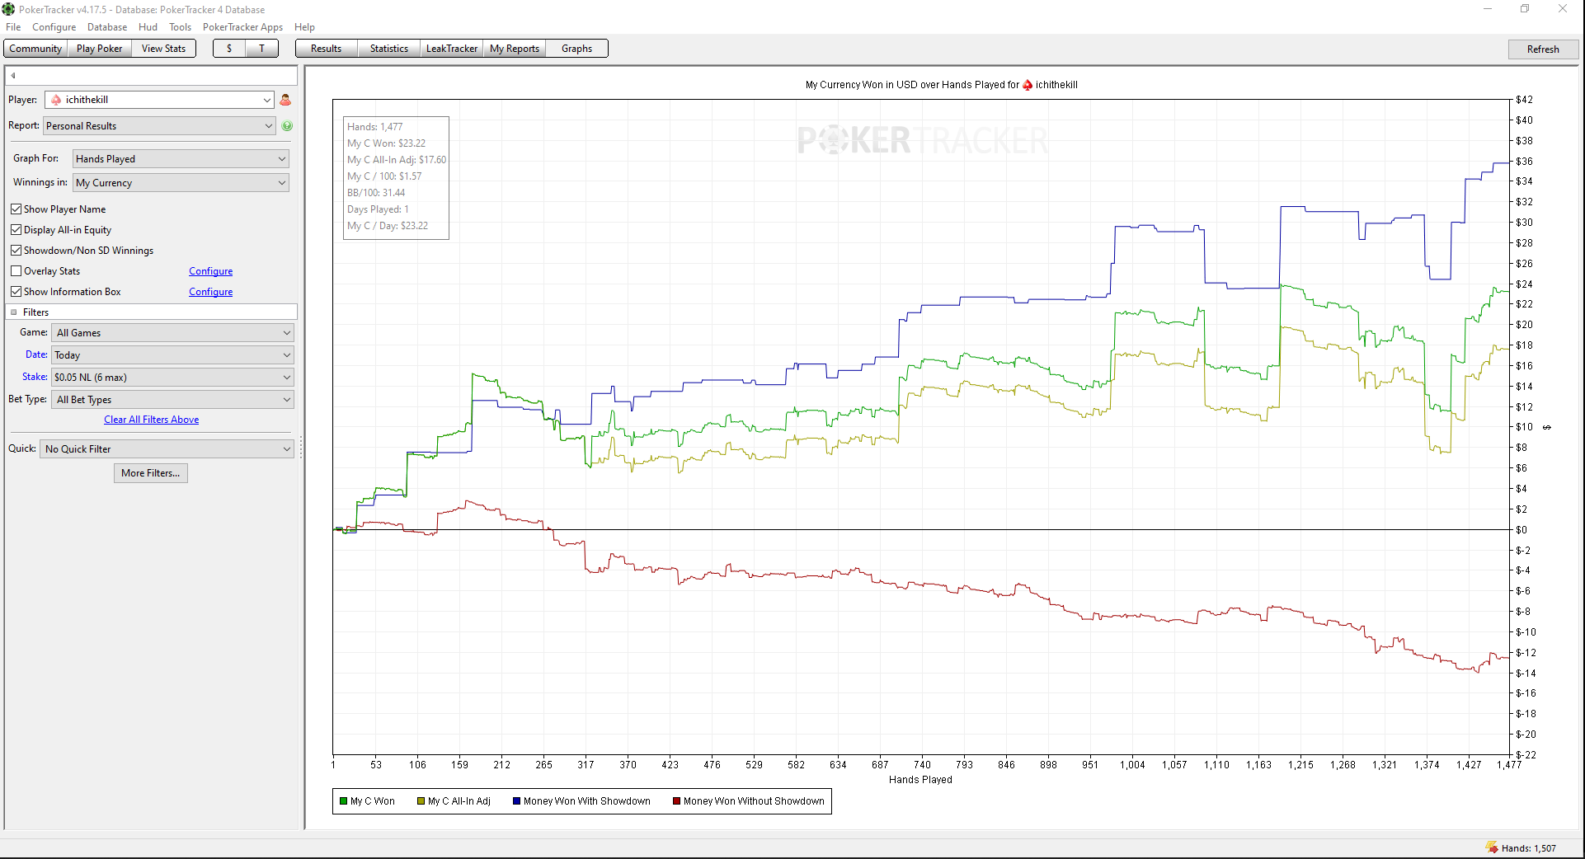Viewport: 1585px width, 859px height.
Task: Select the tournament T button
Action: (x=261, y=49)
